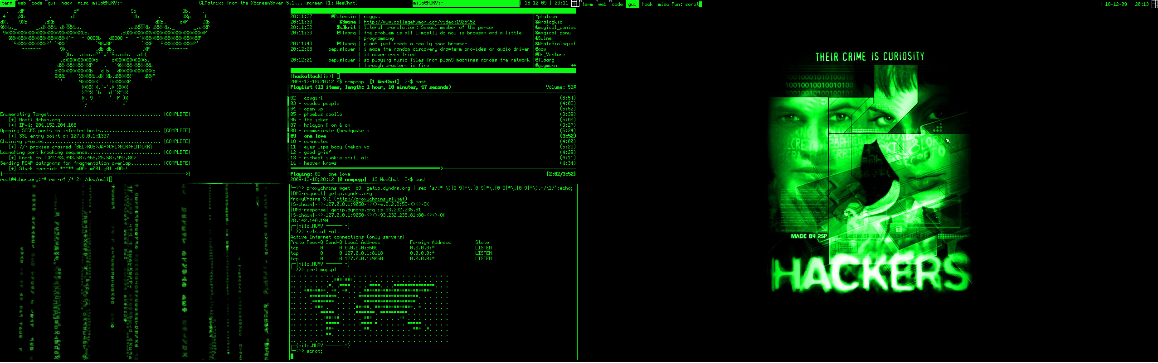
Task: Select track '07 - halcyon & on & on'
Action: (433, 125)
